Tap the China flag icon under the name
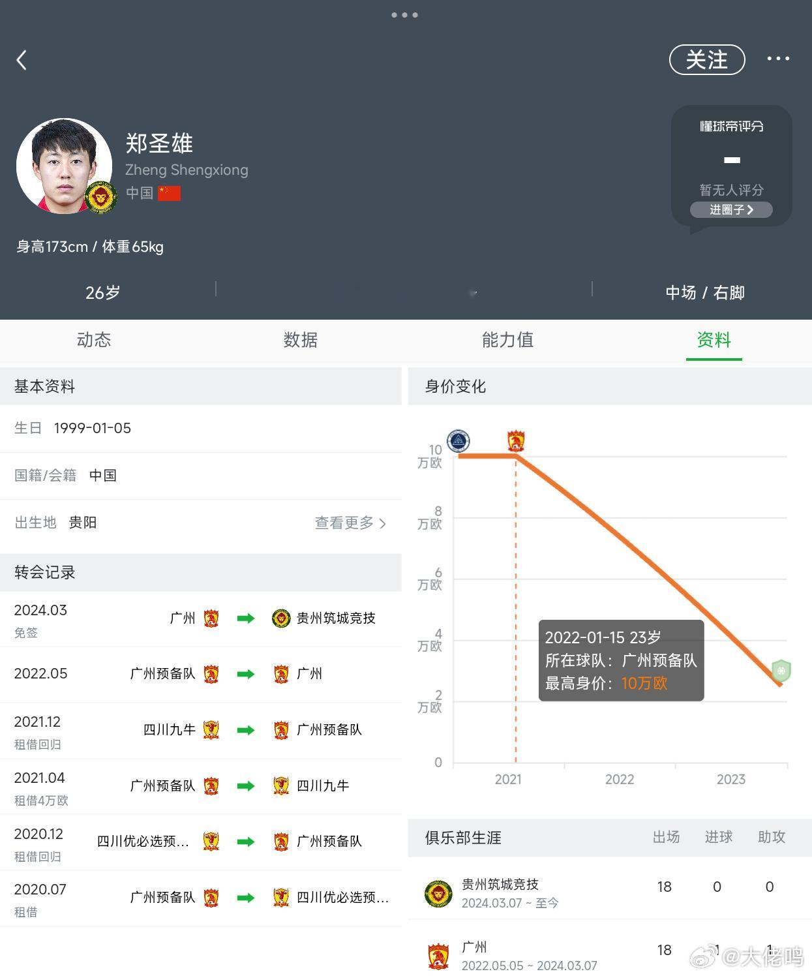This screenshot has width=812, height=976. click(x=169, y=193)
